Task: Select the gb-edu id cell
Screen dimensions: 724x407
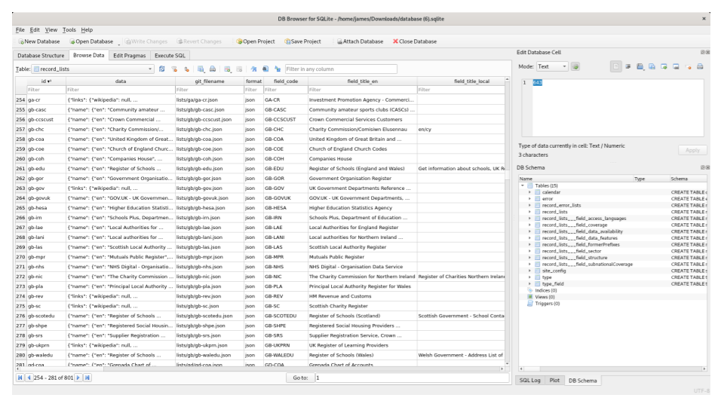Action: pyautogui.click(x=46, y=168)
